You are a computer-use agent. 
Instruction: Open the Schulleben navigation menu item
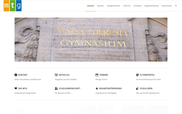coord(137,6)
